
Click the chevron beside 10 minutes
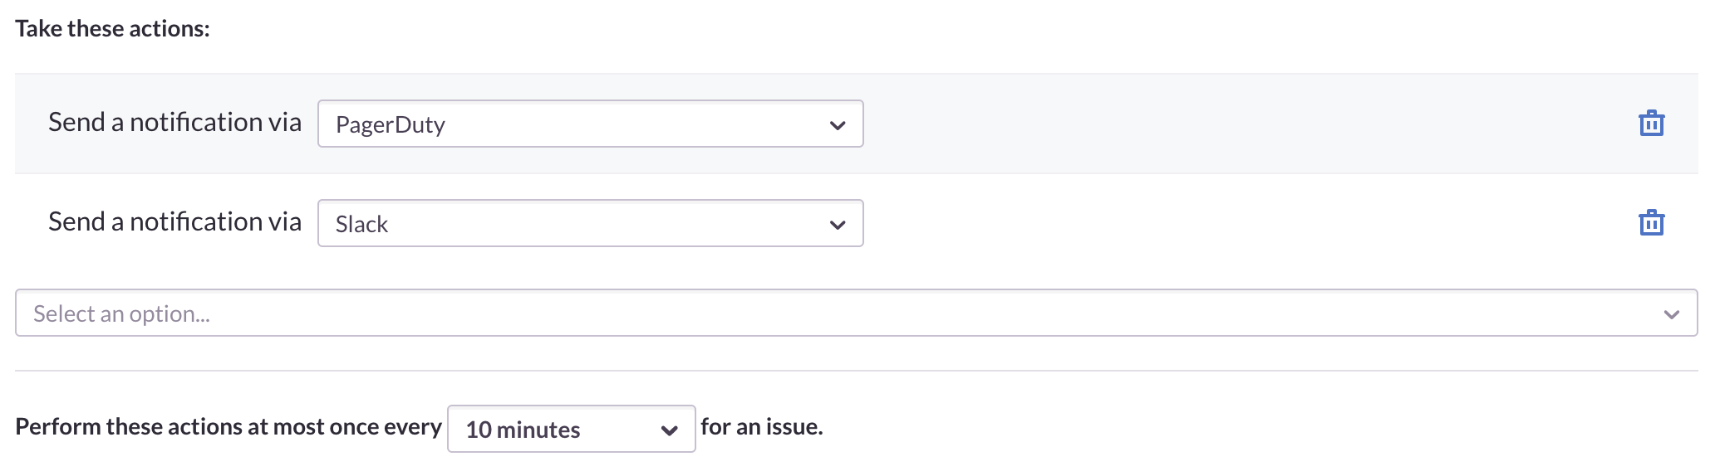pos(669,430)
